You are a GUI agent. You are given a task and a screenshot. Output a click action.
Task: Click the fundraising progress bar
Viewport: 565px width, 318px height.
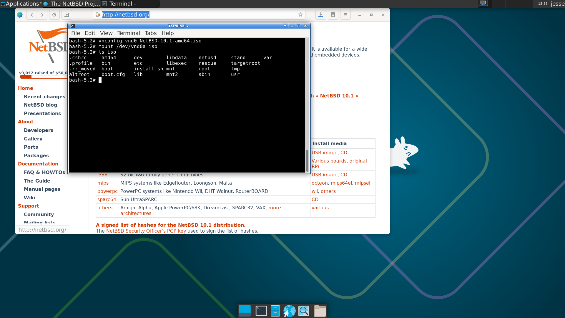[x=44, y=77]
